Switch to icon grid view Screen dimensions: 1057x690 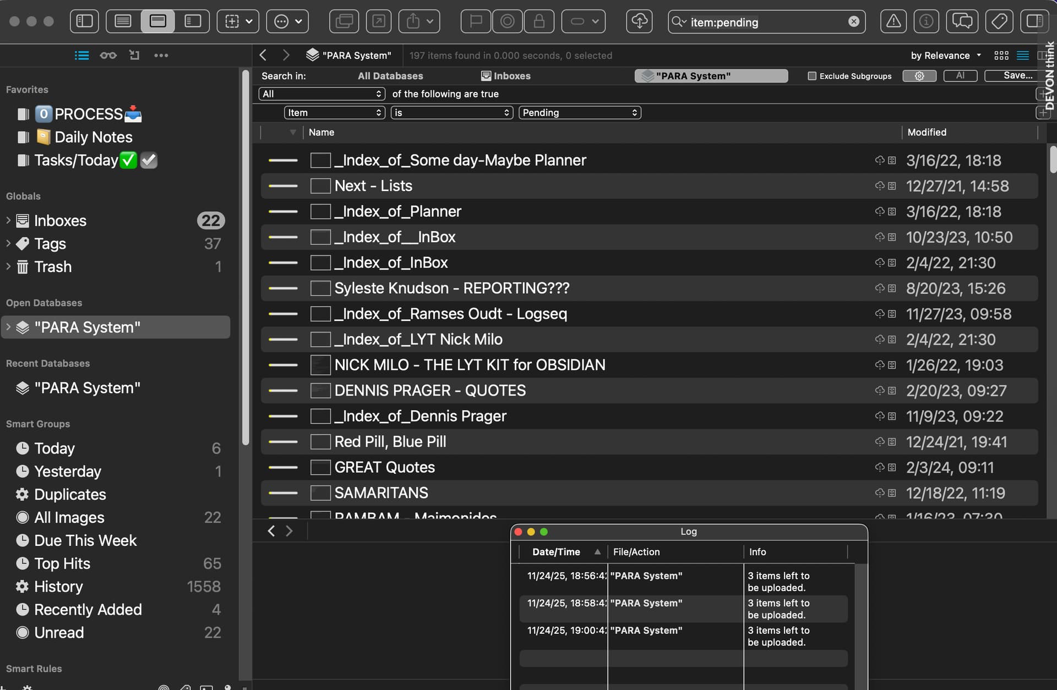pyautogui.click(x=1001, y=56)
